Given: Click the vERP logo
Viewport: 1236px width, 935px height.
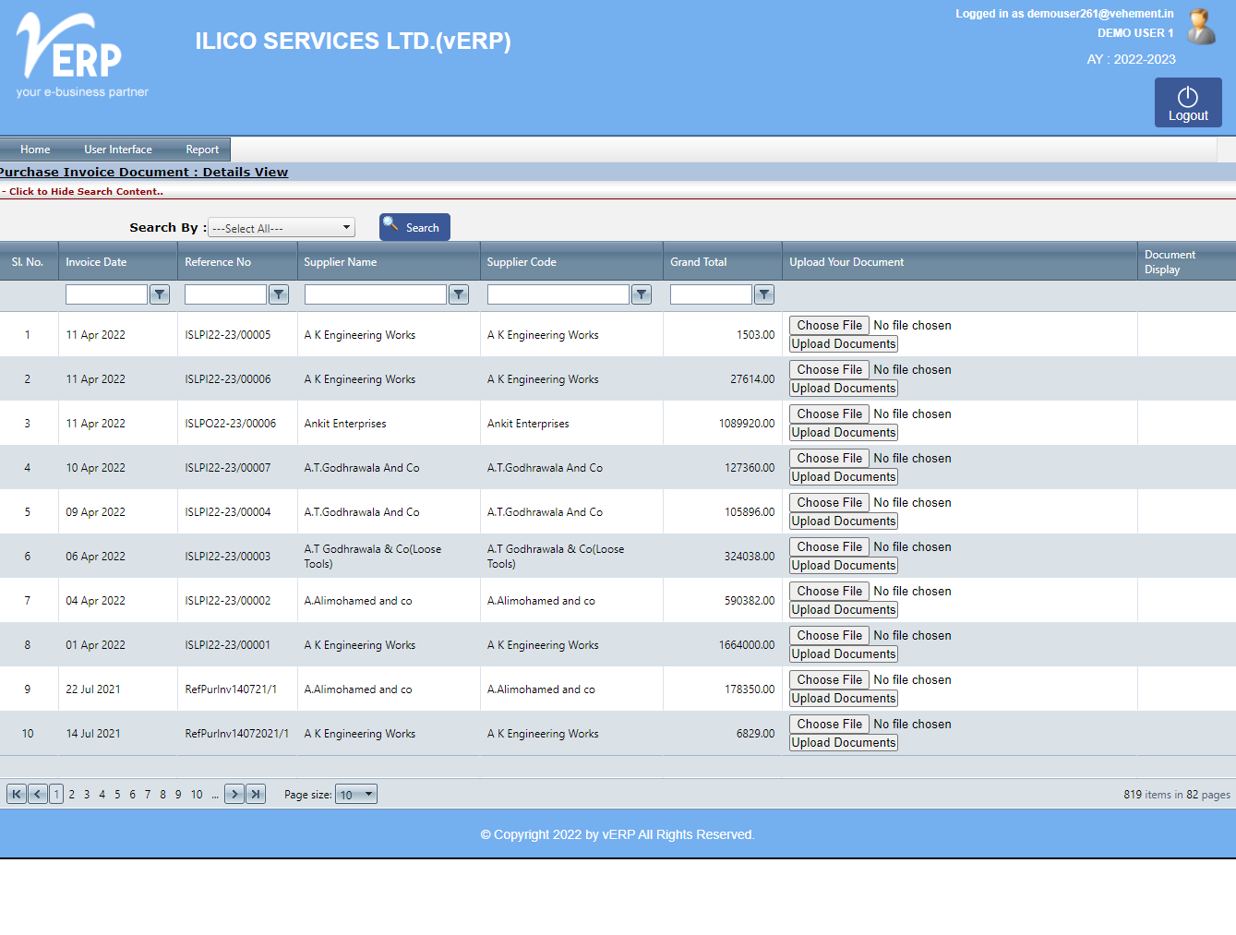Looking at the screenshot, I should pyautogui.click(x=81, y=55).
